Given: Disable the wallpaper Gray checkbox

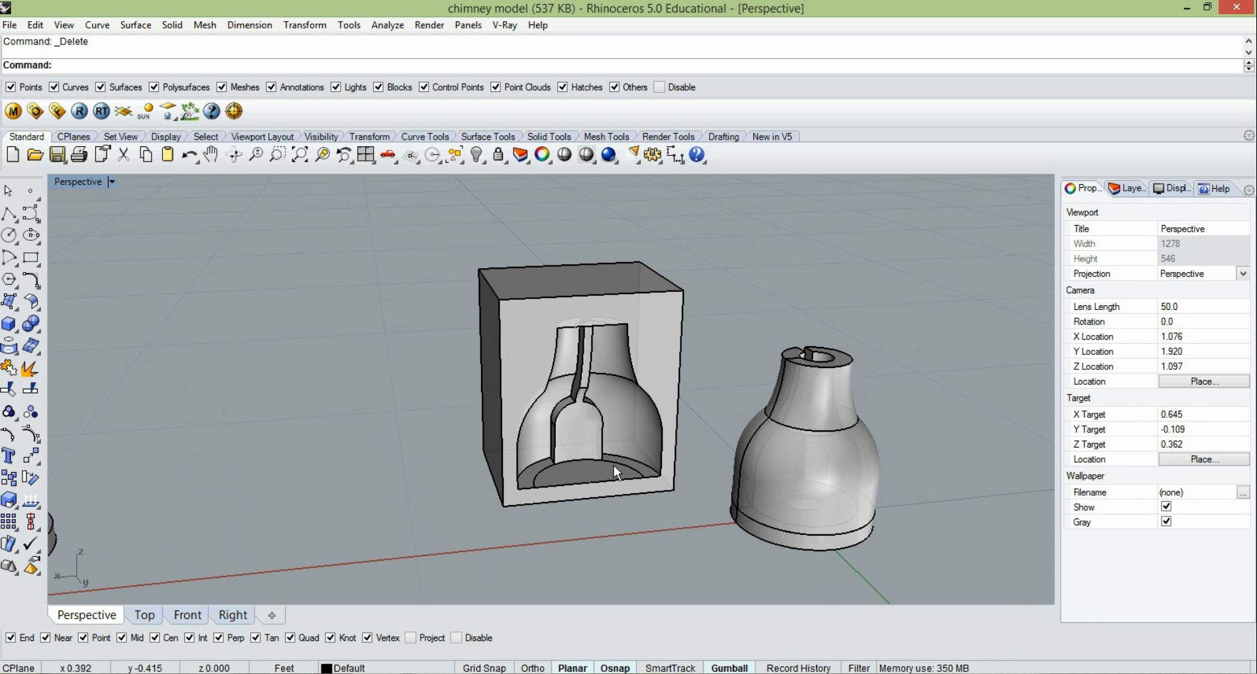Looking at the screenshot, I should pyautogui.click(x=1166, y=522).
